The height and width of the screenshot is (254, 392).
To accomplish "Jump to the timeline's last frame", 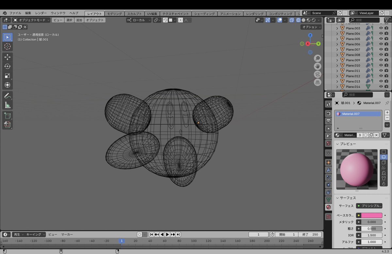I will pyautogui.click(x=178, y=234).
